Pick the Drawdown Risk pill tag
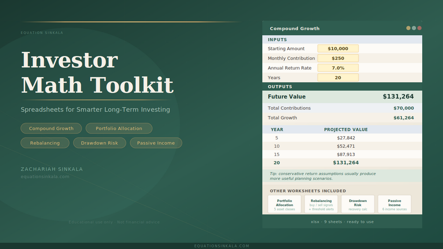 [x=100, y=143]
